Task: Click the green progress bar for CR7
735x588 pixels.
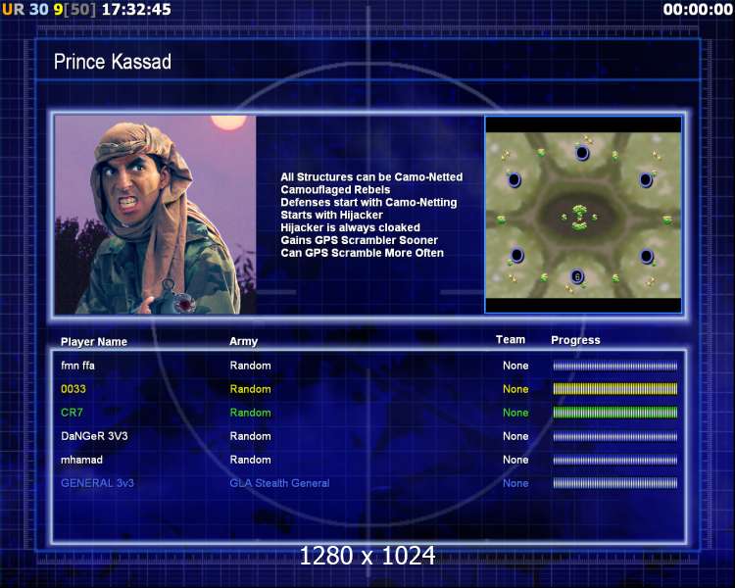Action: pos(615,413)
